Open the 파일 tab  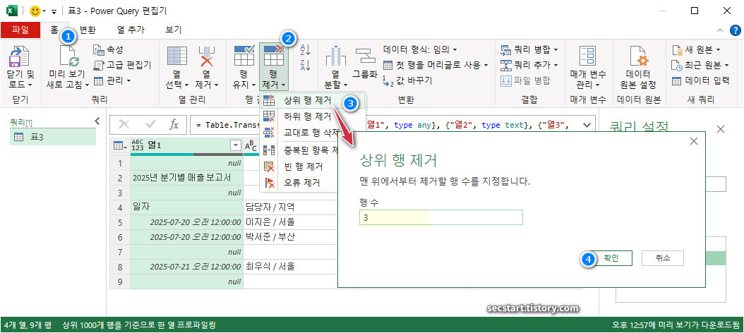(20, 30)
